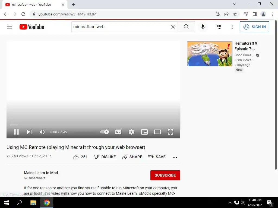The width and height of the screenshot is (278, 208).
Task: Open the tab search chevron
Action: coord(234,4)
